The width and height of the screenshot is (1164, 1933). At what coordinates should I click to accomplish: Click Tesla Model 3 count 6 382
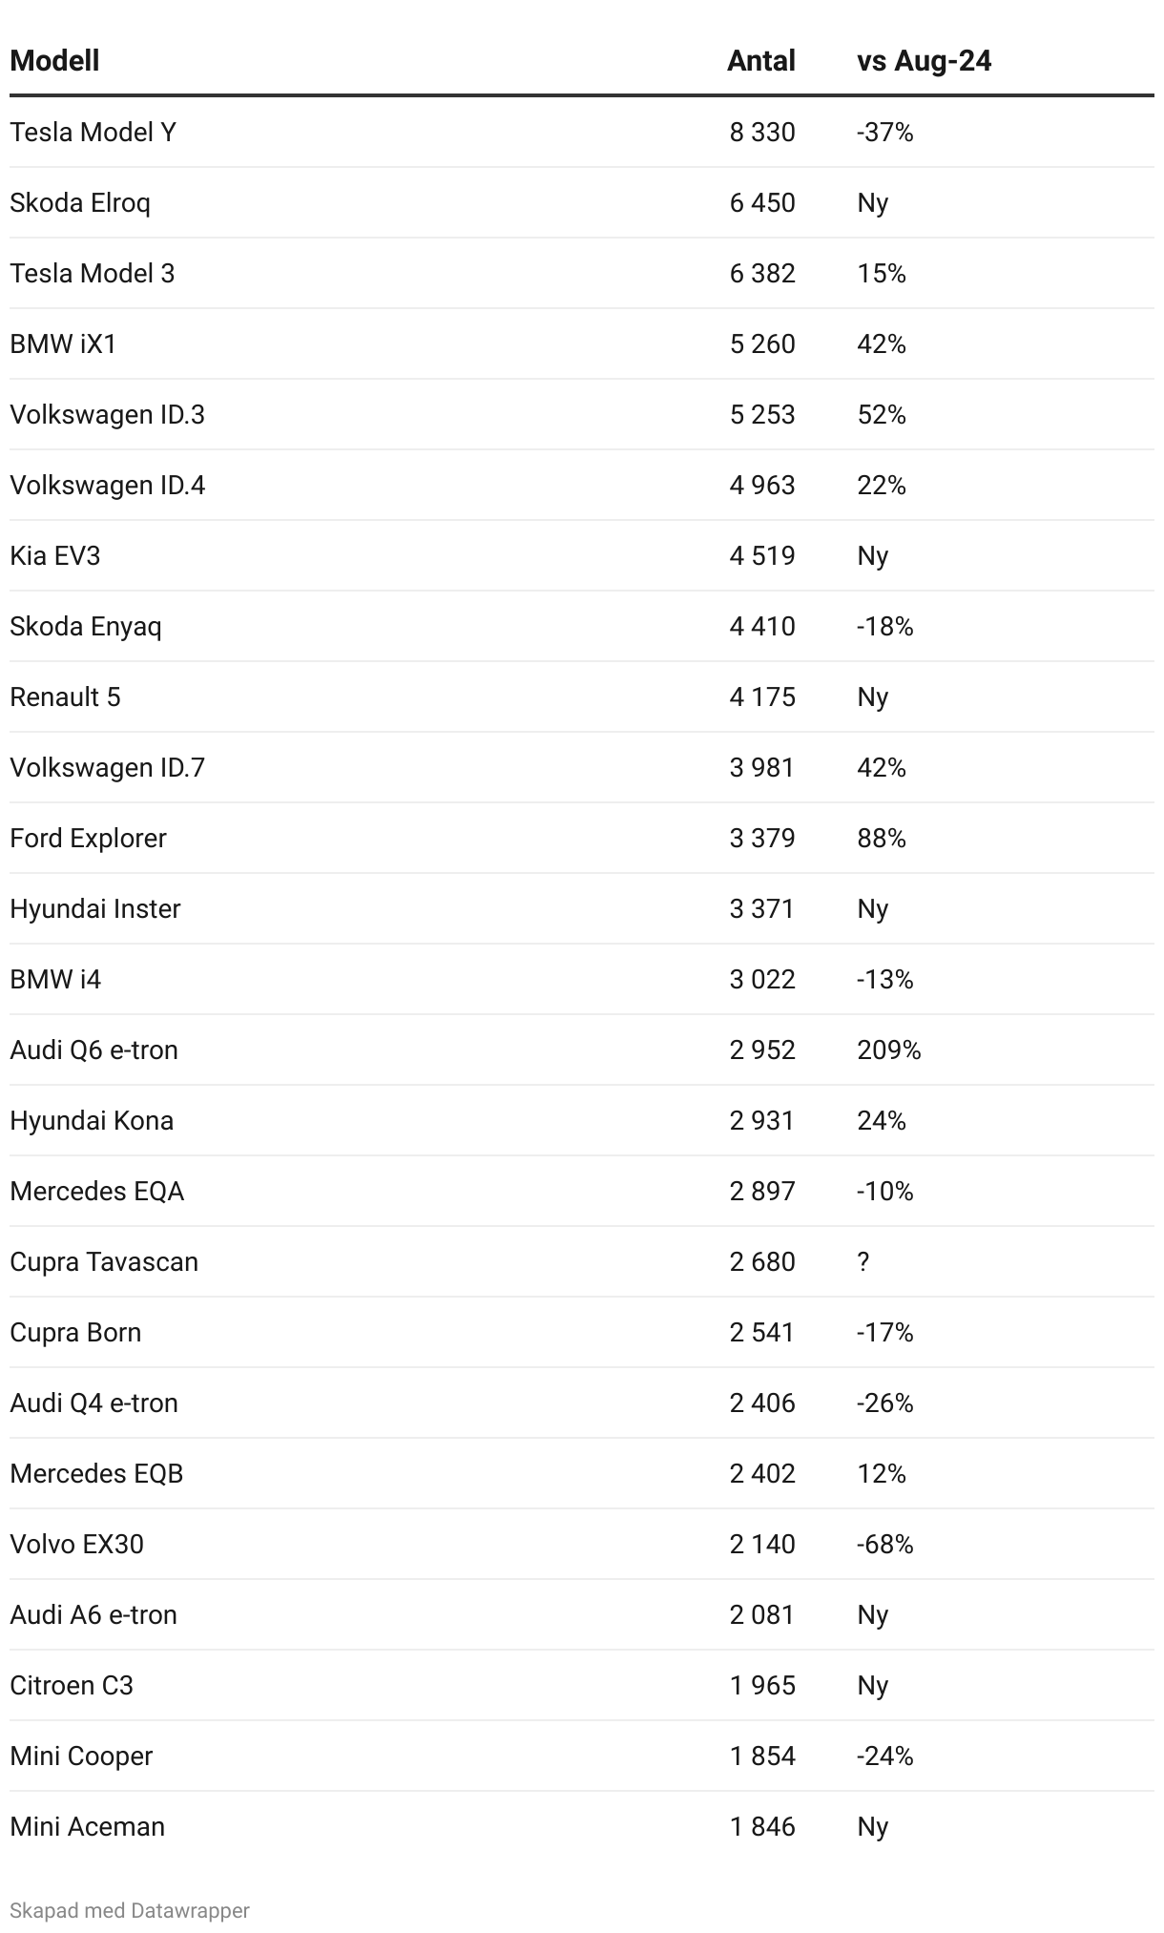761,273
